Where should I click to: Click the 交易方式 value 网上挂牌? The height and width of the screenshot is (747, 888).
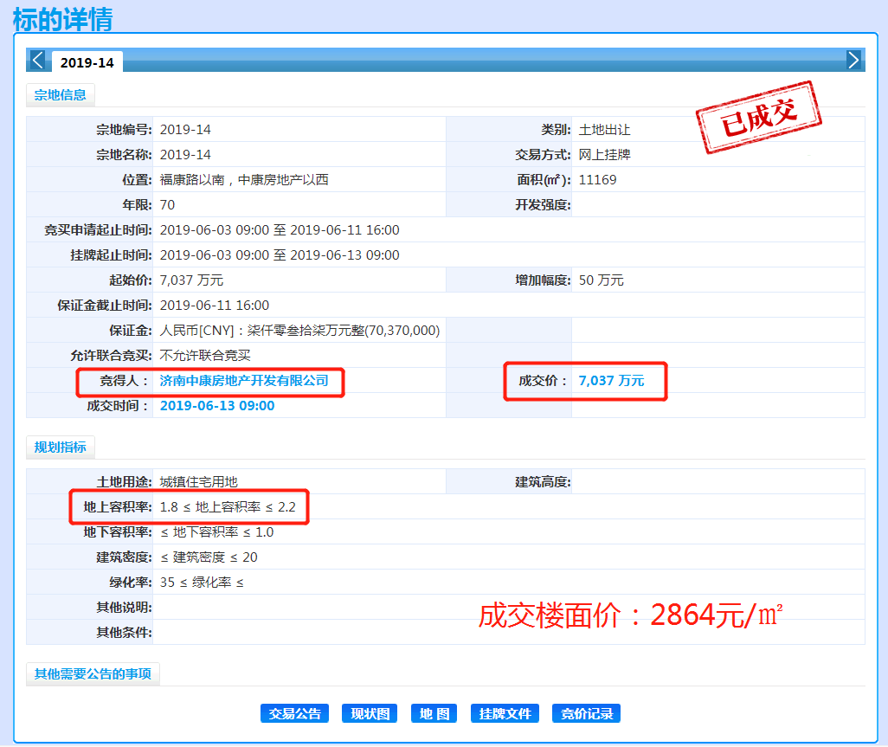604,155
